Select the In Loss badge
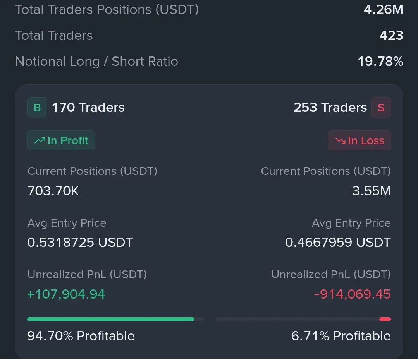 (x=360, y=140)
